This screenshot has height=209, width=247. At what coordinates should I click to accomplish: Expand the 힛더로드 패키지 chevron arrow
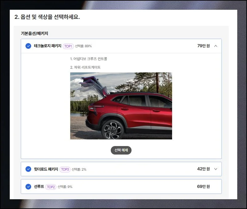coord(216,169)
